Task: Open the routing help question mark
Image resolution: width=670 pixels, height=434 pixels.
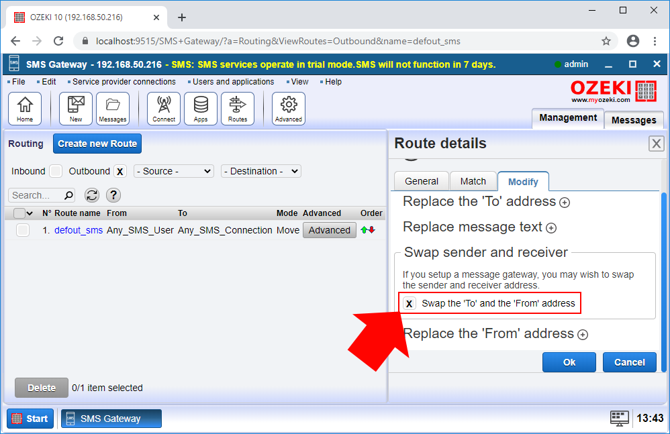Action: coord(113,195)
